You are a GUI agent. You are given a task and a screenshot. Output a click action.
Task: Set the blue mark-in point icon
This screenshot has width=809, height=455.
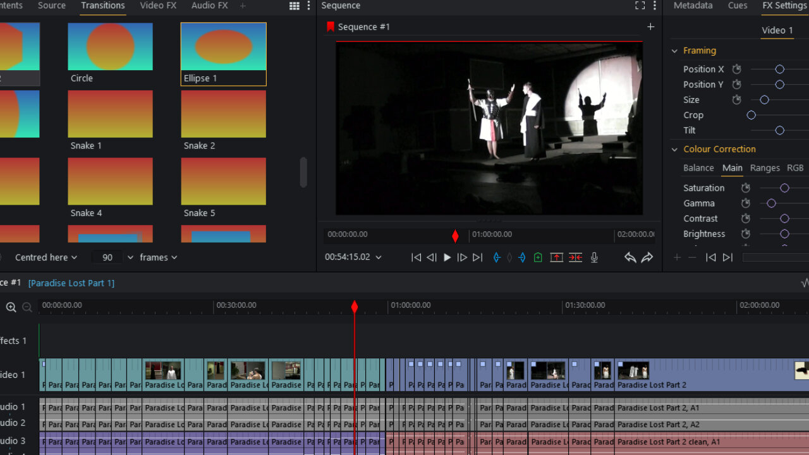click(496, 257)
